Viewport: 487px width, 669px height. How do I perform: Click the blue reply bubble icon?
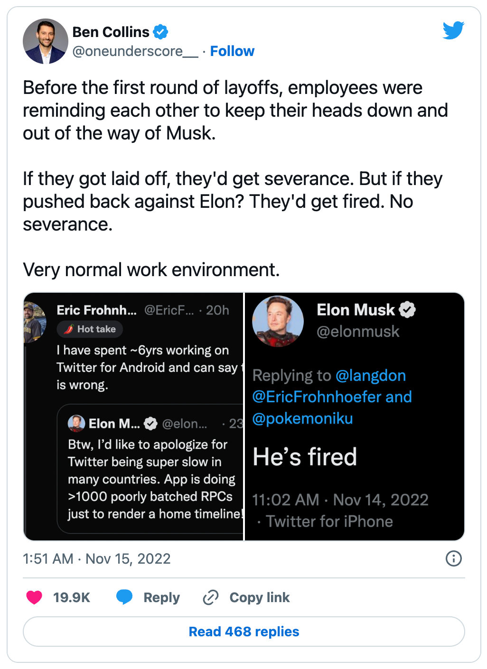pos(124,597)
